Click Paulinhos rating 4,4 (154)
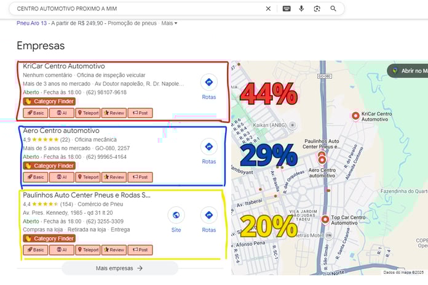This screenshot has height=285, width=428. point(48,204)
